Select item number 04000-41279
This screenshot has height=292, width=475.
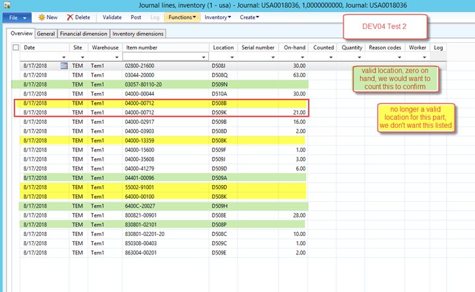click(139, 169)
